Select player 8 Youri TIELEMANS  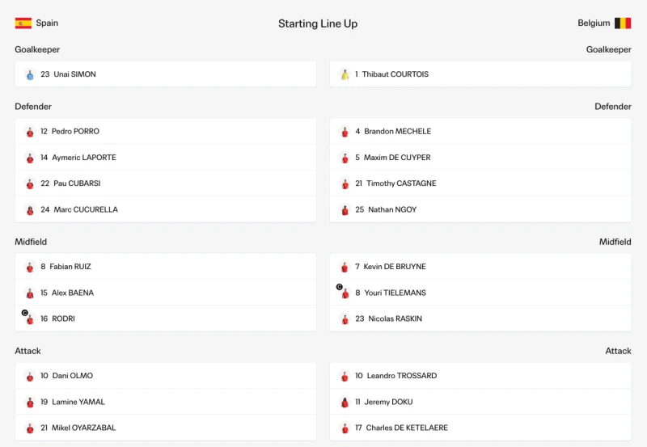[x=480, y=293]
